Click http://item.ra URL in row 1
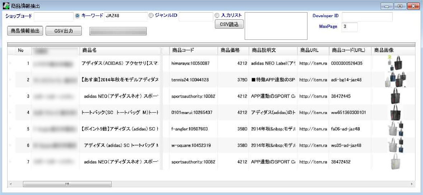The image size is (423, 195). coord(313,63)
